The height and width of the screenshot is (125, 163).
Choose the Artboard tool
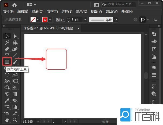(x=7, y=113)
